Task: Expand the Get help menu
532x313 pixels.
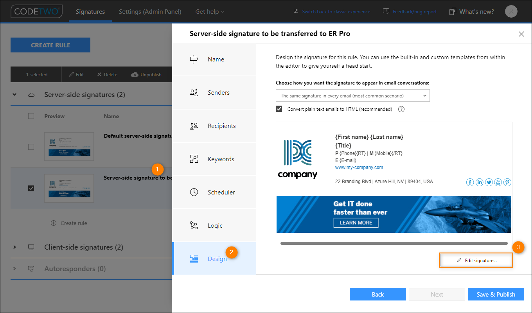Action: coord(210,11)
